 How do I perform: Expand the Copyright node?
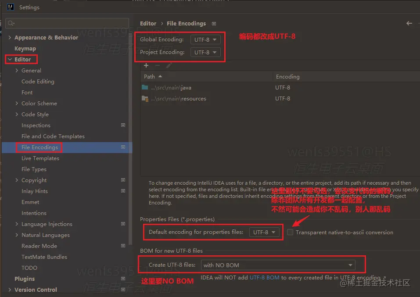[17, 180]
